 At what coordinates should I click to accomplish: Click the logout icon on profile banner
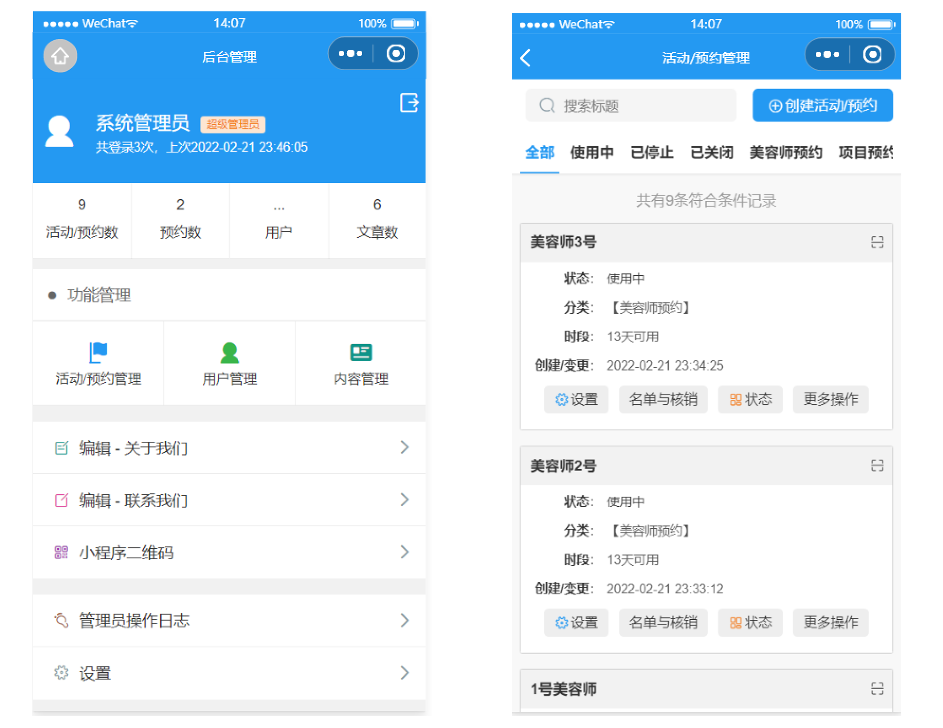click(x=409, y=102)
